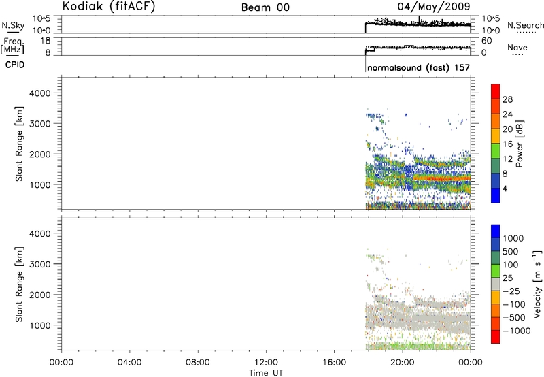Click '100' on the Velocity scale

511,265
